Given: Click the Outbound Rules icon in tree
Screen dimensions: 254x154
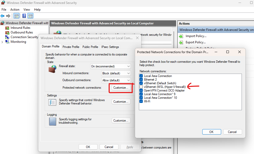Looking at the screenshot, I should click(7, 32).
